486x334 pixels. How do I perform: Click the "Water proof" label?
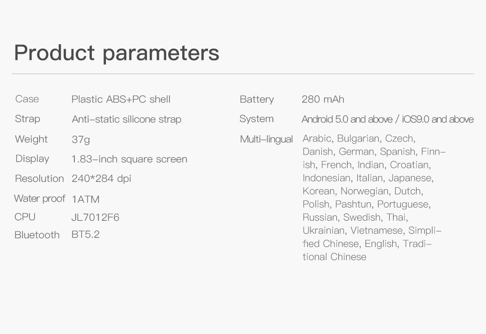(39, 199)
